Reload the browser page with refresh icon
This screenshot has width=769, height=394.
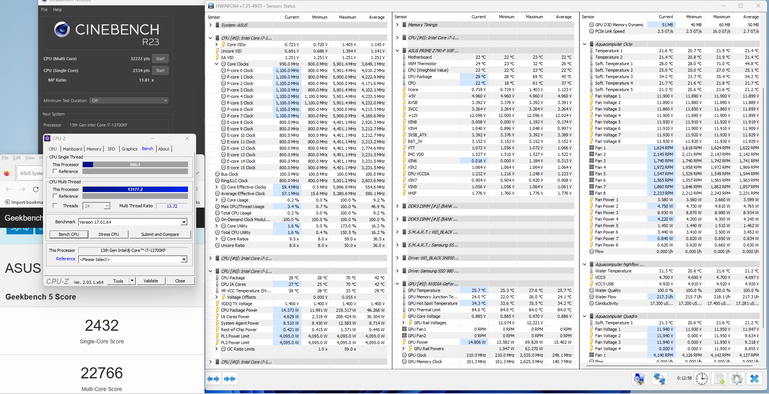coord(36,189)
